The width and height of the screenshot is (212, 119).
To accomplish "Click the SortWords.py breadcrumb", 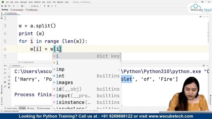I will [32, 10].
